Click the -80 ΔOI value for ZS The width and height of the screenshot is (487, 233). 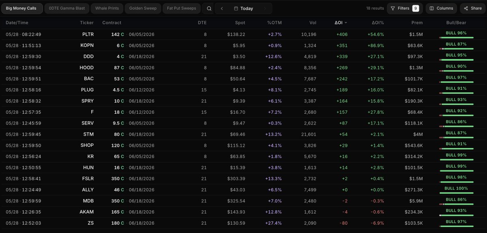tap(343, 223)
